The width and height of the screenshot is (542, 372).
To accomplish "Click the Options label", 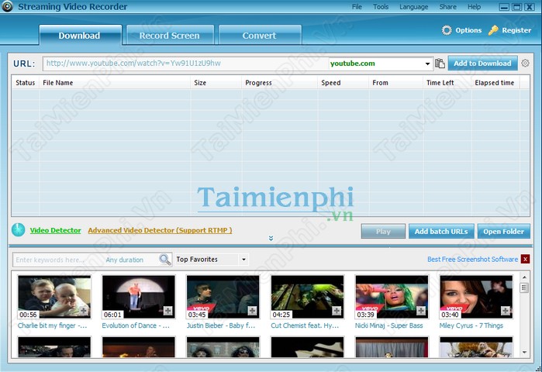I will click(468, 30).
